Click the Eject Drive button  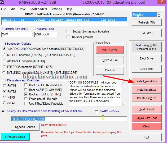pos(147,58)
